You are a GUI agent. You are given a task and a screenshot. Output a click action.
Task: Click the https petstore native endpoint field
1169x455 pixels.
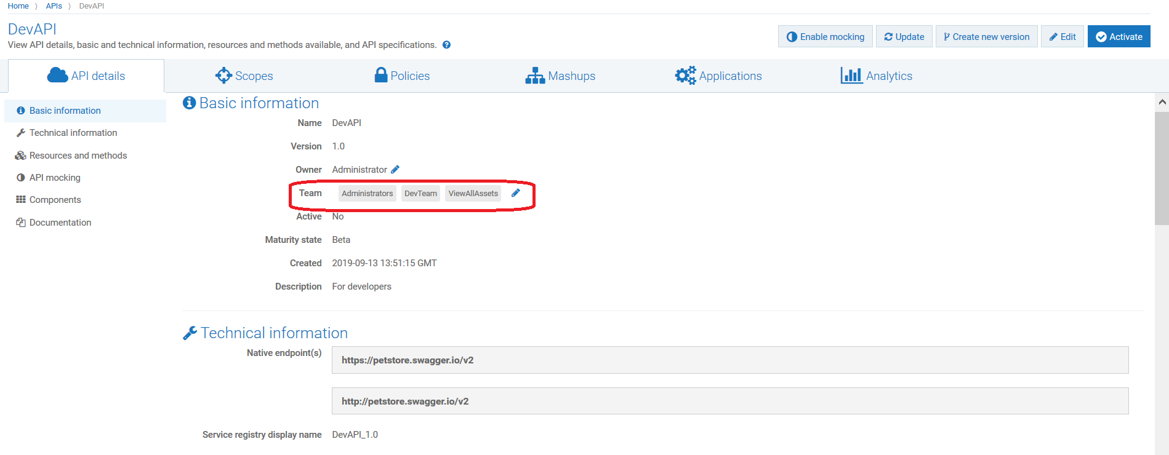click(730, 360)
